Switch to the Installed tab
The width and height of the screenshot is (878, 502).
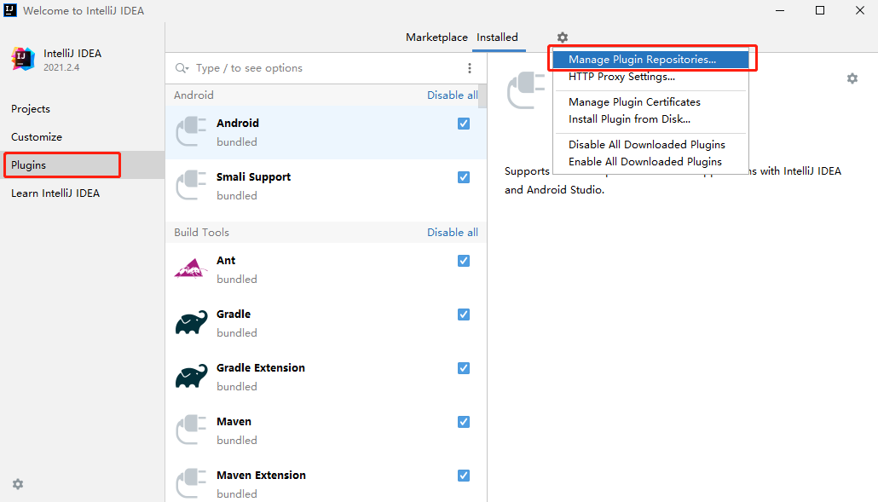click(497, 38)
